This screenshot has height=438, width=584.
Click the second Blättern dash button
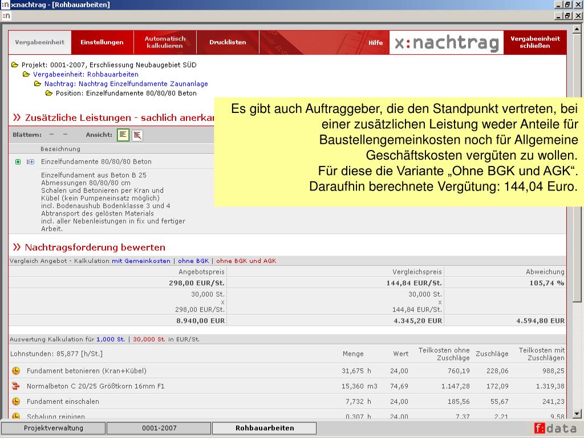[x=66, y=135]
